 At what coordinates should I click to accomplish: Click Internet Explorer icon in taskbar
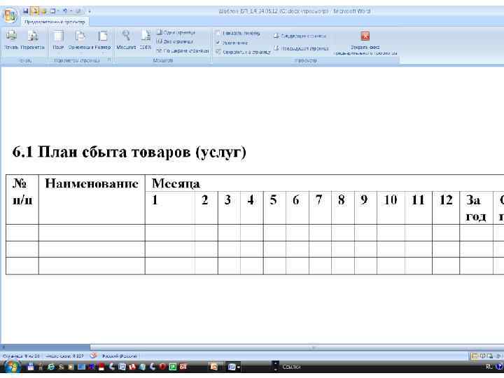point(51,367)
